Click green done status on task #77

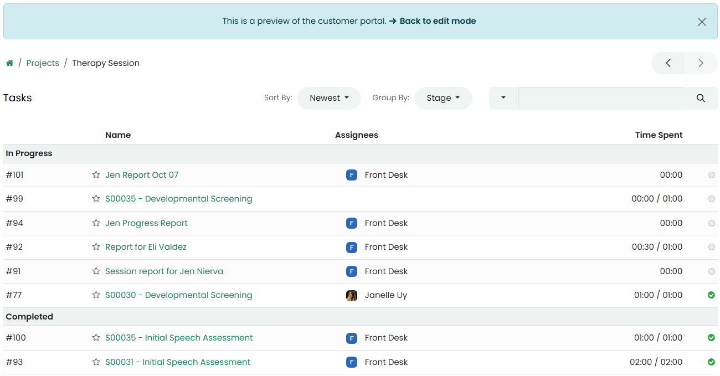coord(712,295)
